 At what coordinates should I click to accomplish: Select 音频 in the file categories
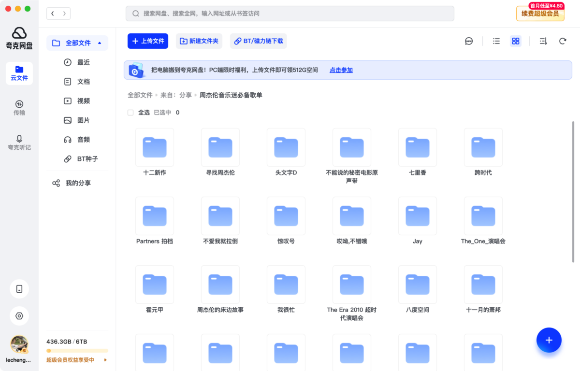click(83, 140)
